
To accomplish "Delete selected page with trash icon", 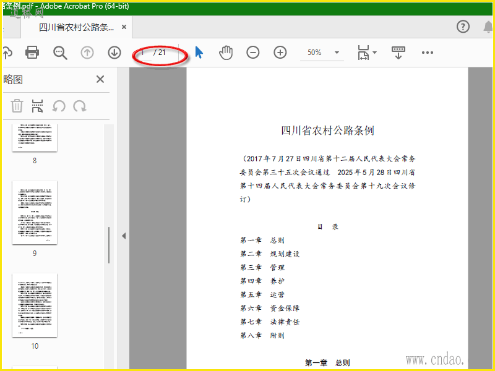I will pyautogui.click(x=17, y=106).
